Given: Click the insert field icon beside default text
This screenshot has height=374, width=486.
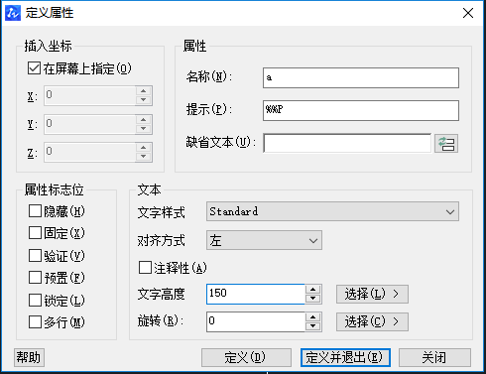Looking at the screenshot, I should click(x=446, y=144).
